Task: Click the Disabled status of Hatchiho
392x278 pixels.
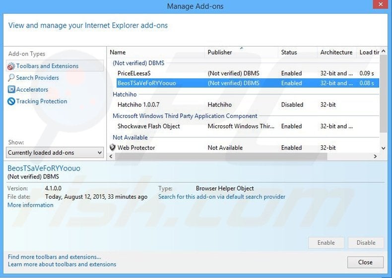Action: coord(292,105)
